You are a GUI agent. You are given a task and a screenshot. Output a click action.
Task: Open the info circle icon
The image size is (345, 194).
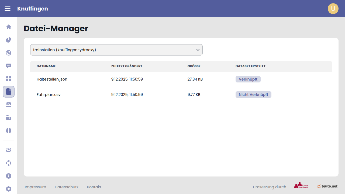tap(9, 176)
